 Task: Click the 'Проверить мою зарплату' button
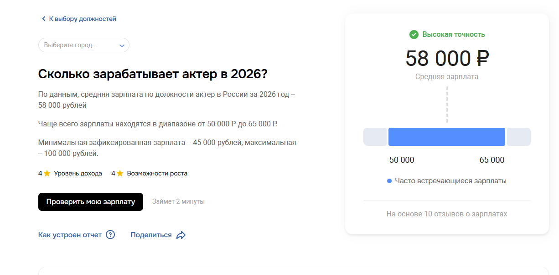(x=91, y=202)
